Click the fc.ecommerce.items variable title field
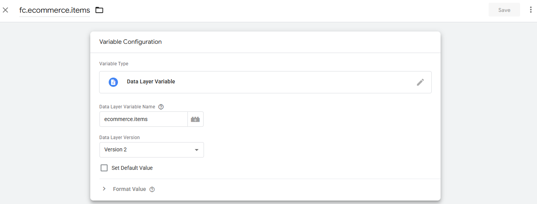Viewport: 537px width, 204px height. (x=55, y=10)
